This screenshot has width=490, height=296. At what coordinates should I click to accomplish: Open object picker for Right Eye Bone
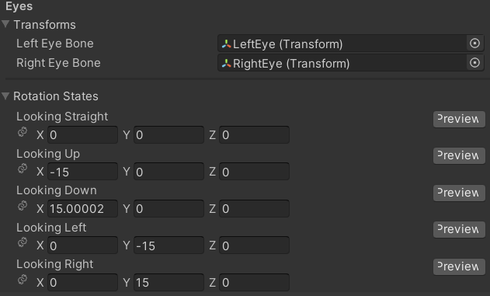(474, 63)
